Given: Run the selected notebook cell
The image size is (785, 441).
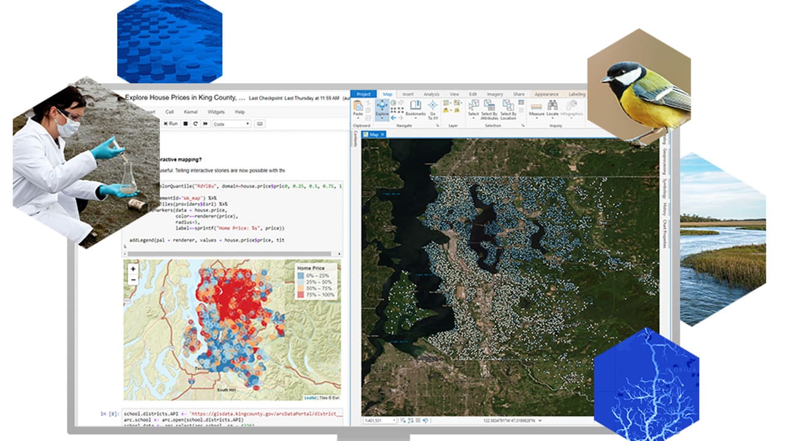Looking at the screenshot, I should [x=171, y=123].
